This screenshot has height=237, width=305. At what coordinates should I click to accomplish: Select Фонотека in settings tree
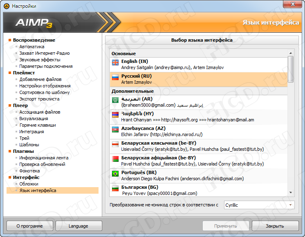pyautogui.click(x=29, y=171)
